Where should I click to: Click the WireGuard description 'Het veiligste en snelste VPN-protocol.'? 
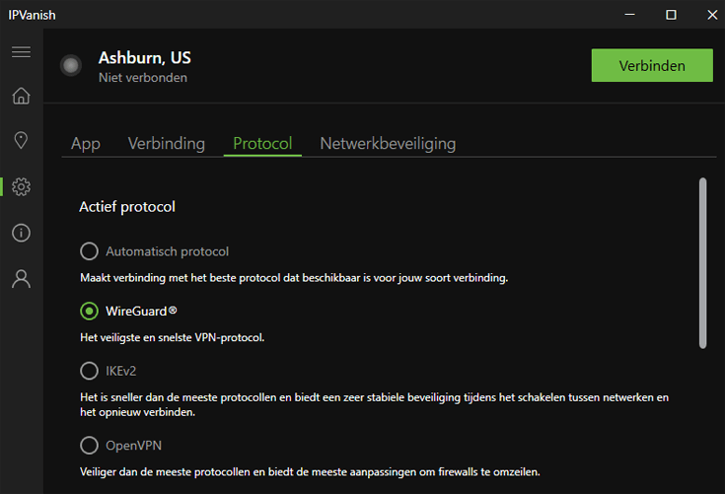tap(172, 337)
